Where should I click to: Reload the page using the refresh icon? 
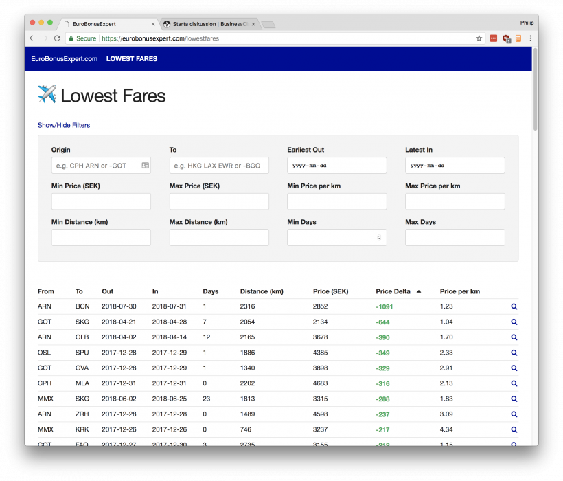point(56,38)
